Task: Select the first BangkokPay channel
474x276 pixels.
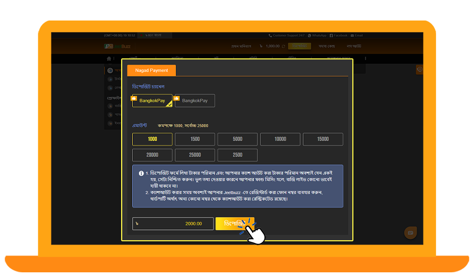Action: [152, 101]
